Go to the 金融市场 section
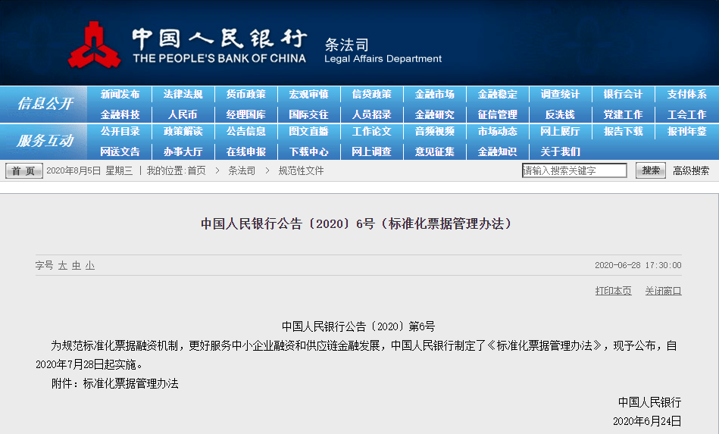 434,95
